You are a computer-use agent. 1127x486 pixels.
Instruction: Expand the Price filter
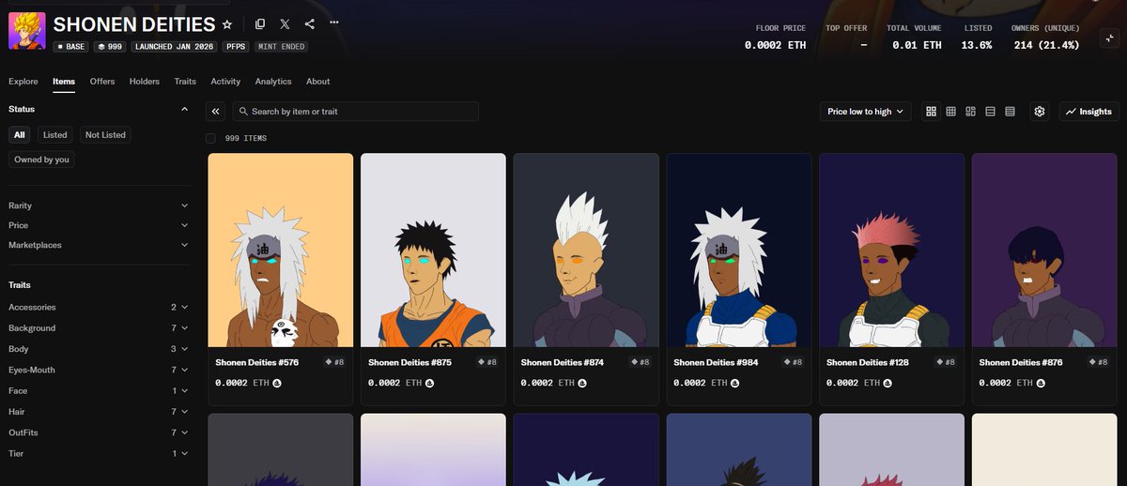98,225
